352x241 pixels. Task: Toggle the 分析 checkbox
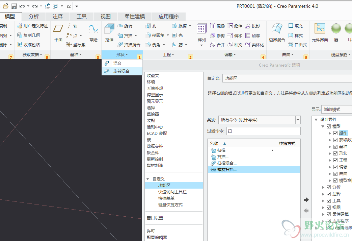pyautogui.click(x=329, y=187)
